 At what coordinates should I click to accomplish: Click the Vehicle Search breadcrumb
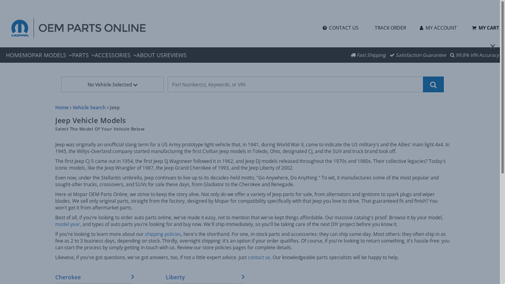89,107
